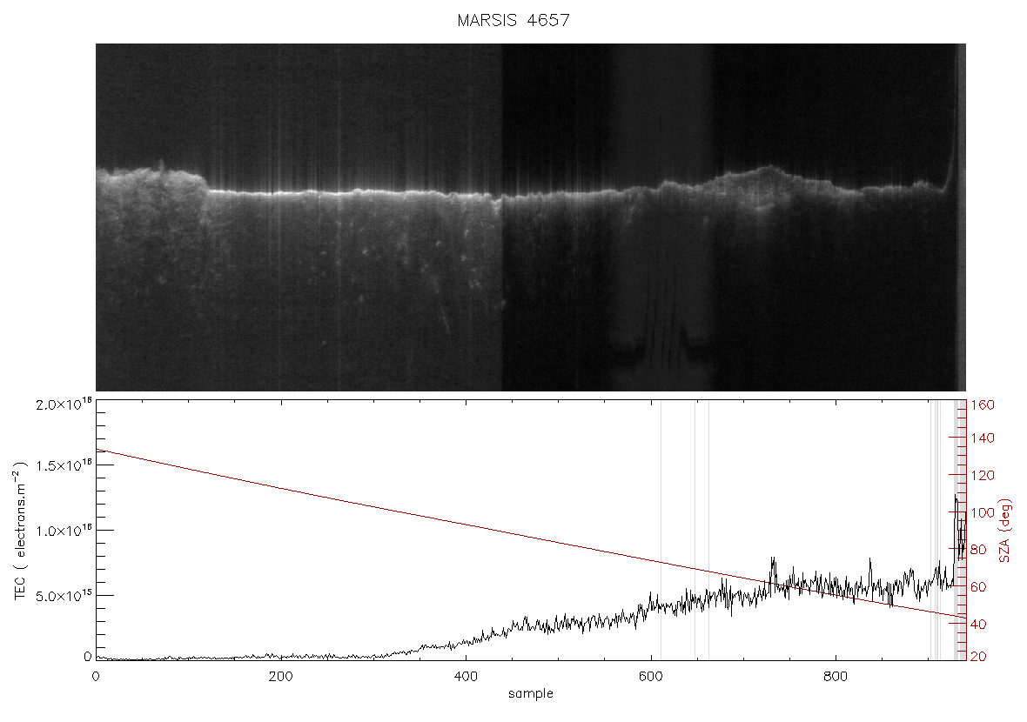
Task: Click the 100 degree SZA tick label
Action: pyautogui.click(x=983, y=512)
